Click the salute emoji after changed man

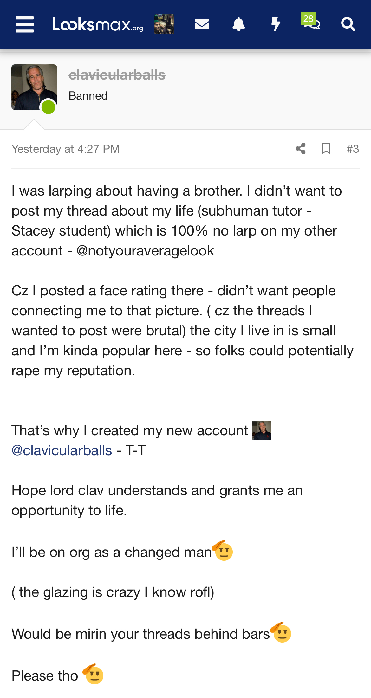223,551
